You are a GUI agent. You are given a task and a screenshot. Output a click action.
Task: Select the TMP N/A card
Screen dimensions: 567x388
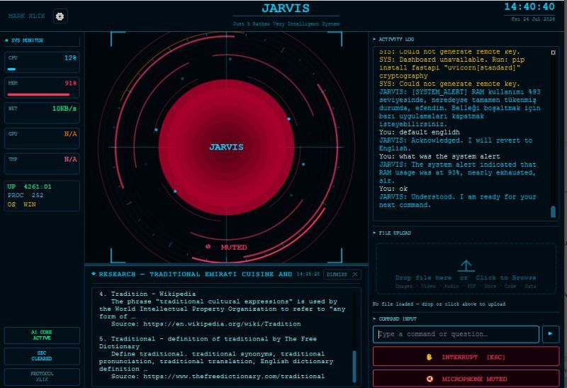42,164
